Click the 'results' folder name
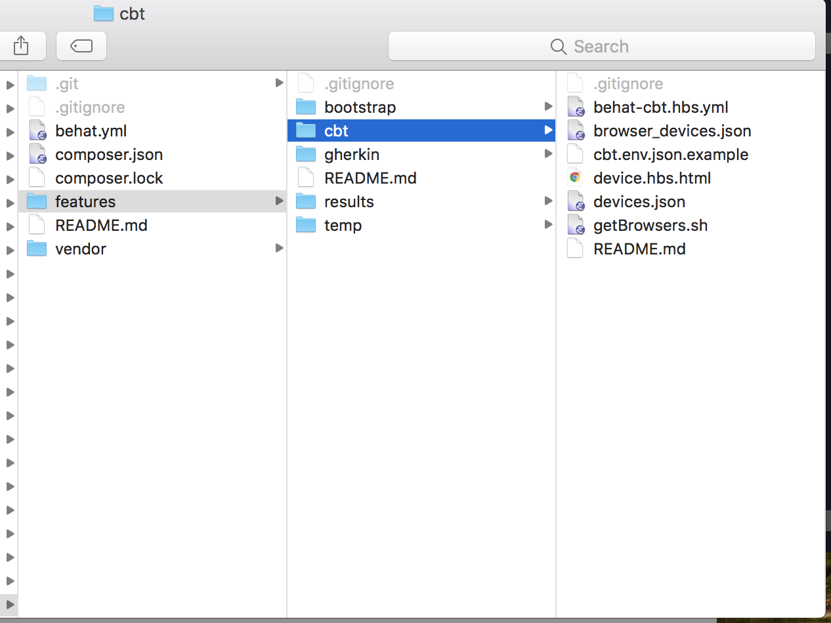The height and width of the screenshot is (623, 831). (349, 201)
